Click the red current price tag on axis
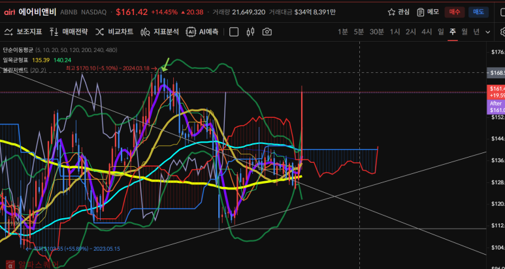Viewport: 505px width, 269px height. coord(497,91)
